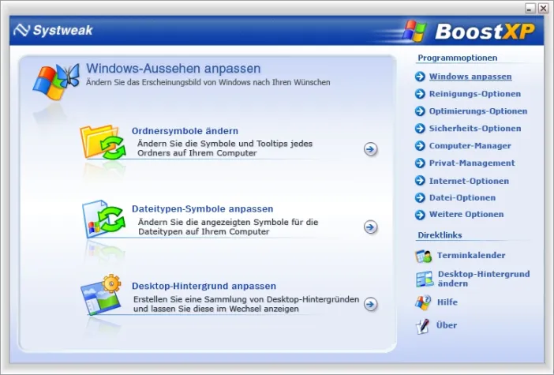Click the arrow button next to Ordnersymbole ändern

click(370, 149)
